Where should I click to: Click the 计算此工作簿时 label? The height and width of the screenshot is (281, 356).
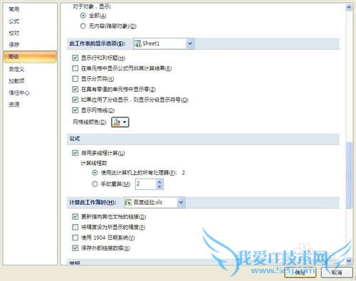click(93, 203)
